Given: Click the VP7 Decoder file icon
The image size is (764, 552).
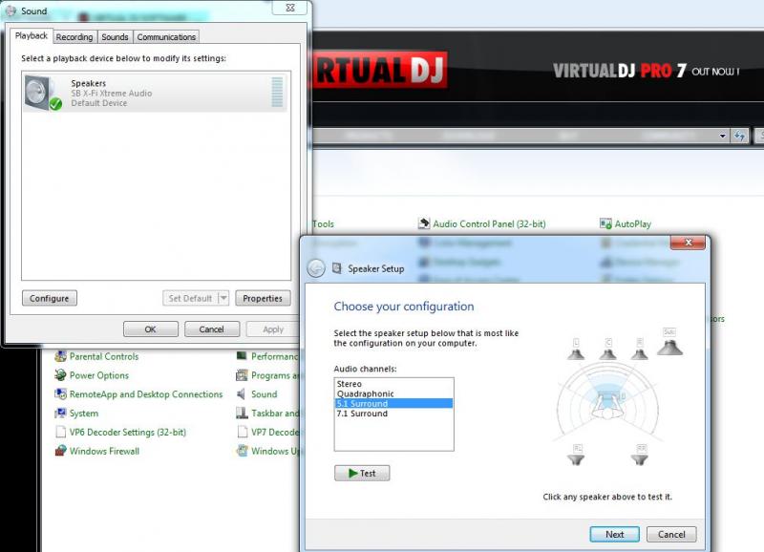Looking at the screenshot, I should tap(242, 432).
